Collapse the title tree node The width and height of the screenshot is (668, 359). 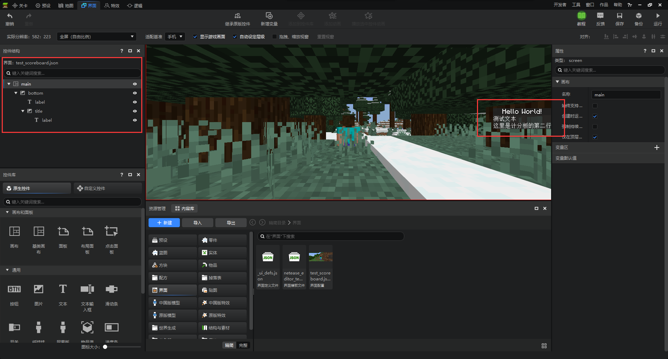(23, 111)
